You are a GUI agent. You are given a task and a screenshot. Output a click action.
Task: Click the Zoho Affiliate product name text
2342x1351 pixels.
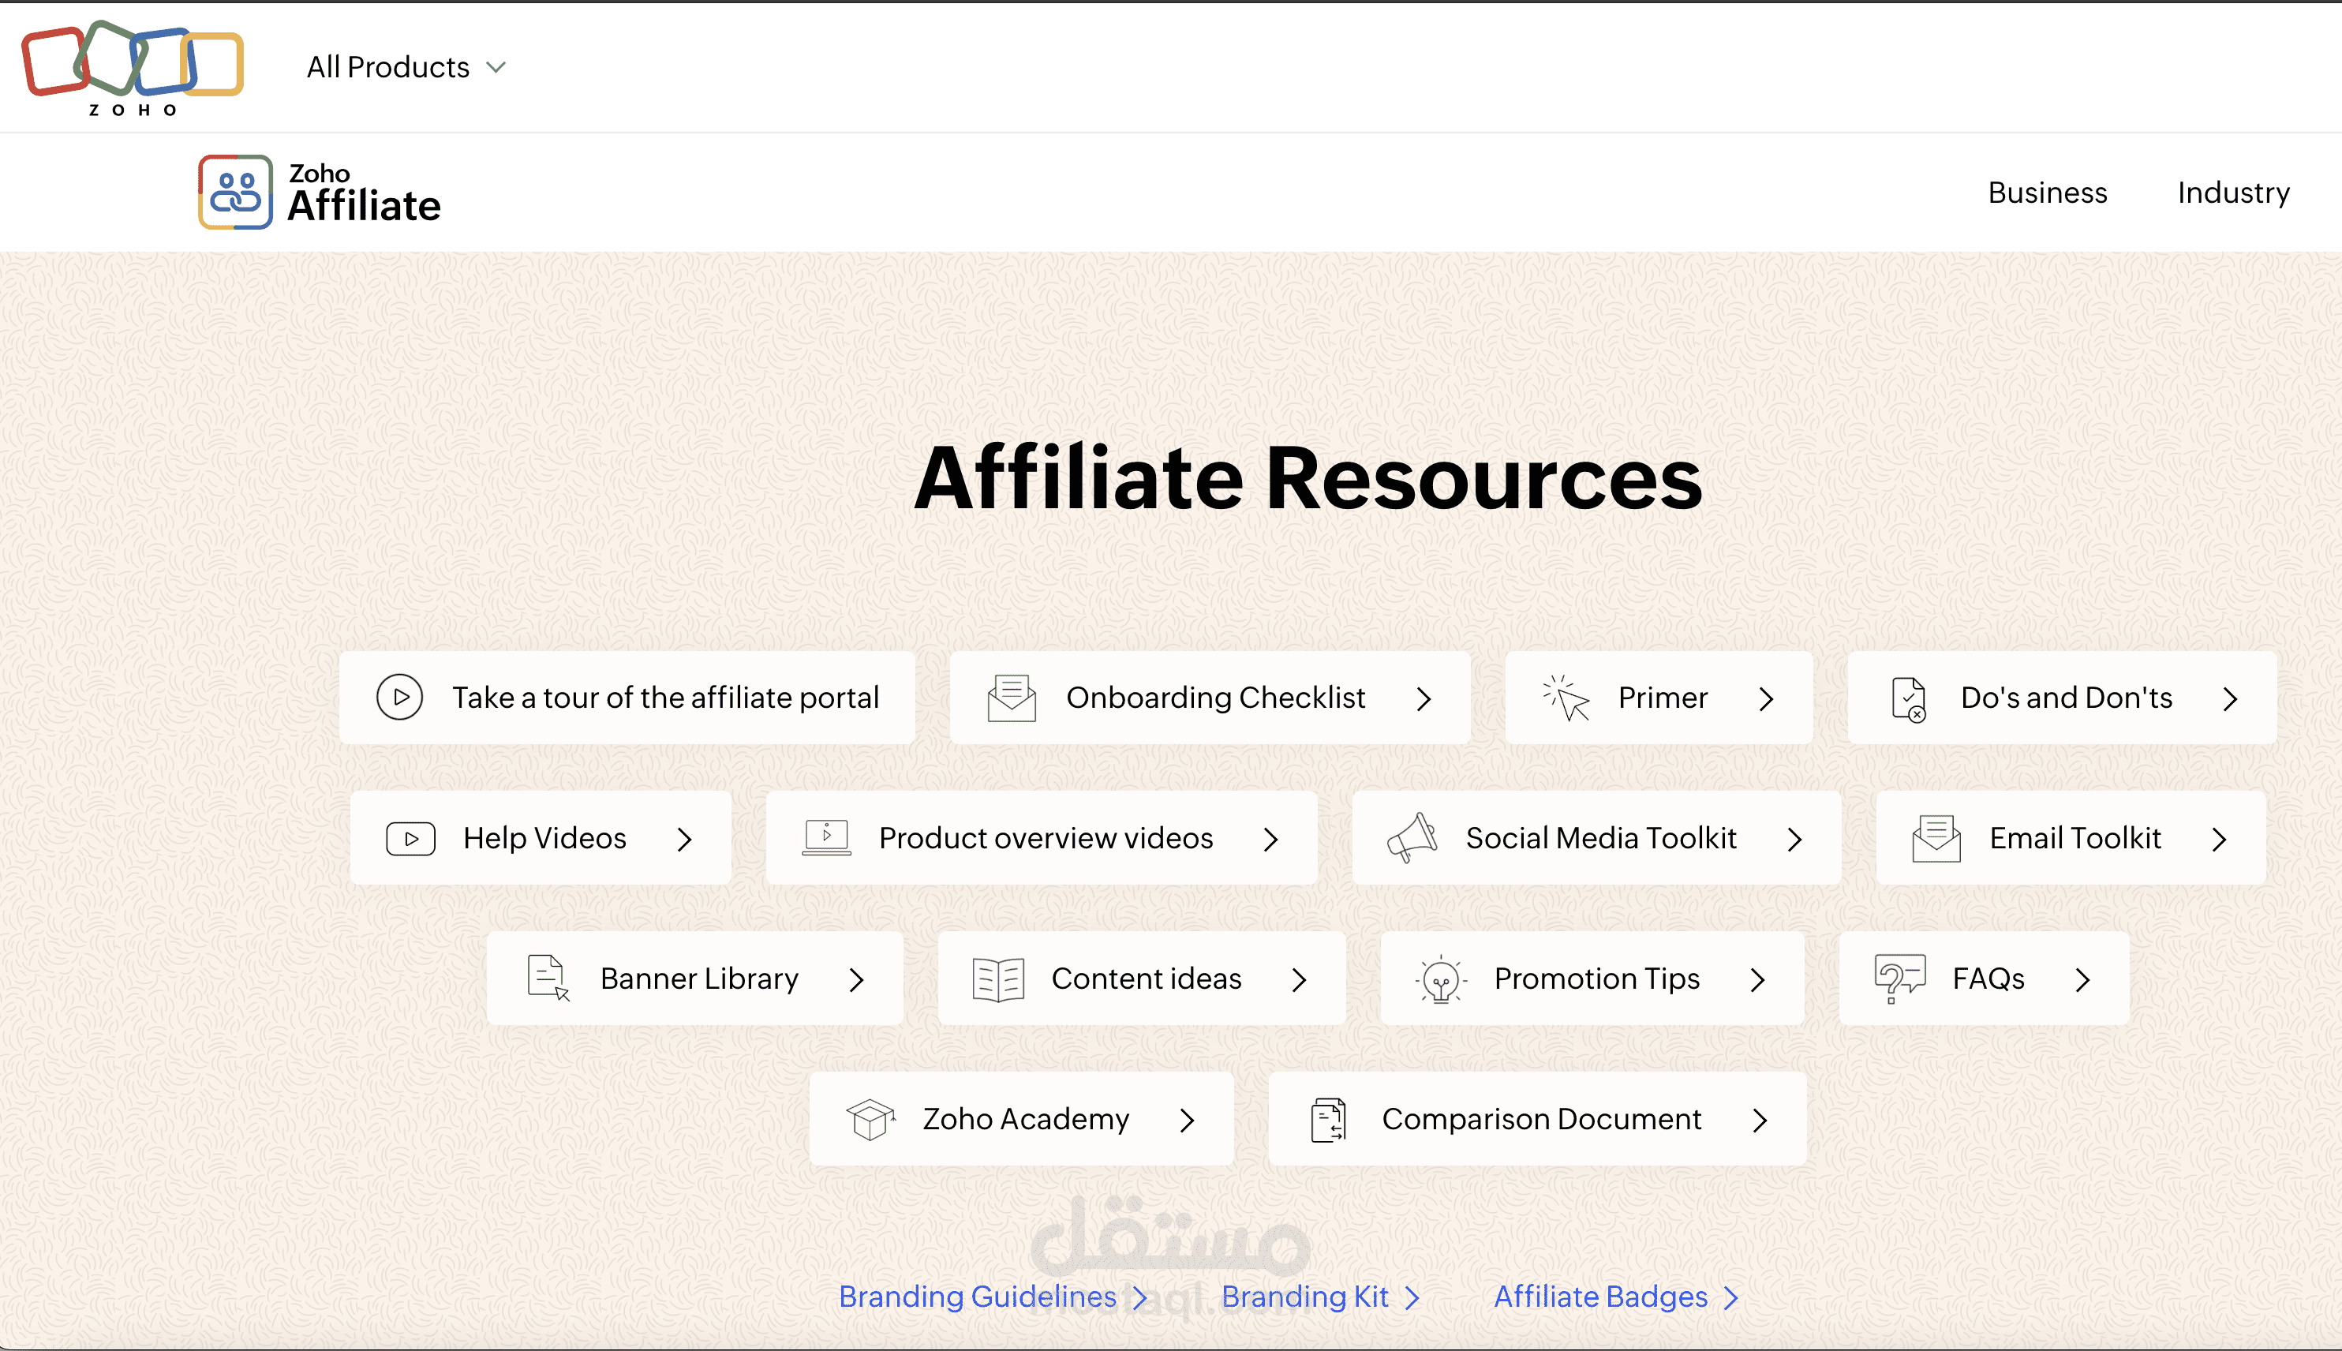pos(364,193)
